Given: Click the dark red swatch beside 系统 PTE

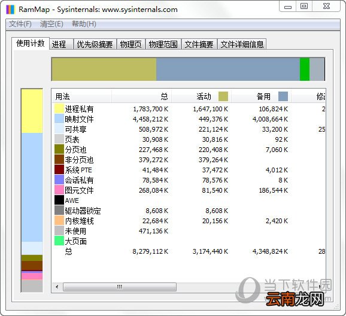Looking at the screenshot, I should point(59,170).
